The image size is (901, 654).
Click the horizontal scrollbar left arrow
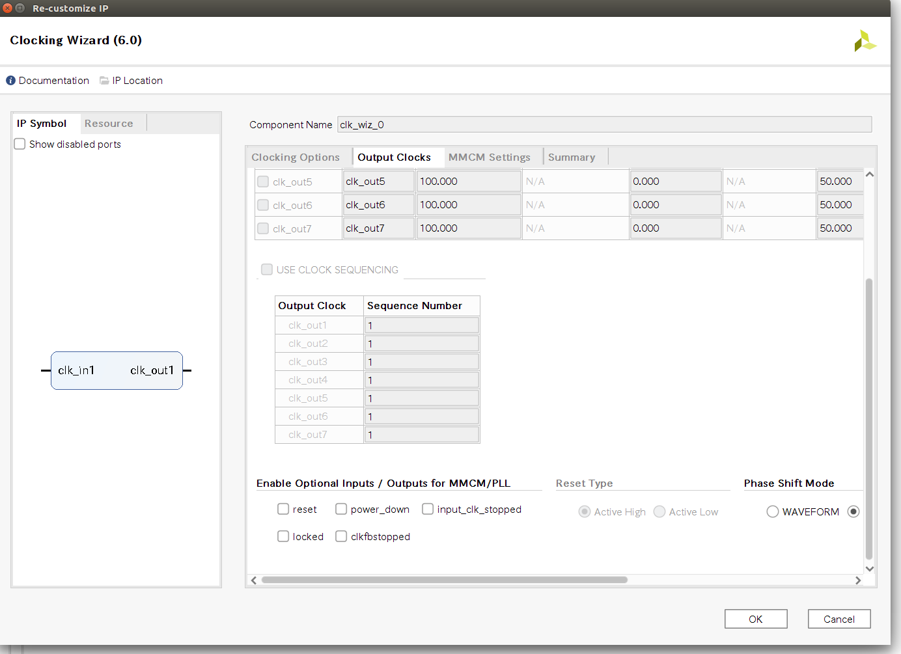pyautogui.click(x=254, y=580)
